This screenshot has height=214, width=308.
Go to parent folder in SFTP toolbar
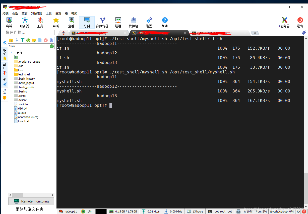tap(11, 40)
